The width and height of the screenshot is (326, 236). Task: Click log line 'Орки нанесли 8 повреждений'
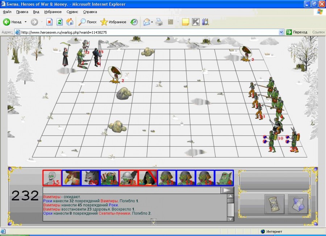click(x=97, y=213)
